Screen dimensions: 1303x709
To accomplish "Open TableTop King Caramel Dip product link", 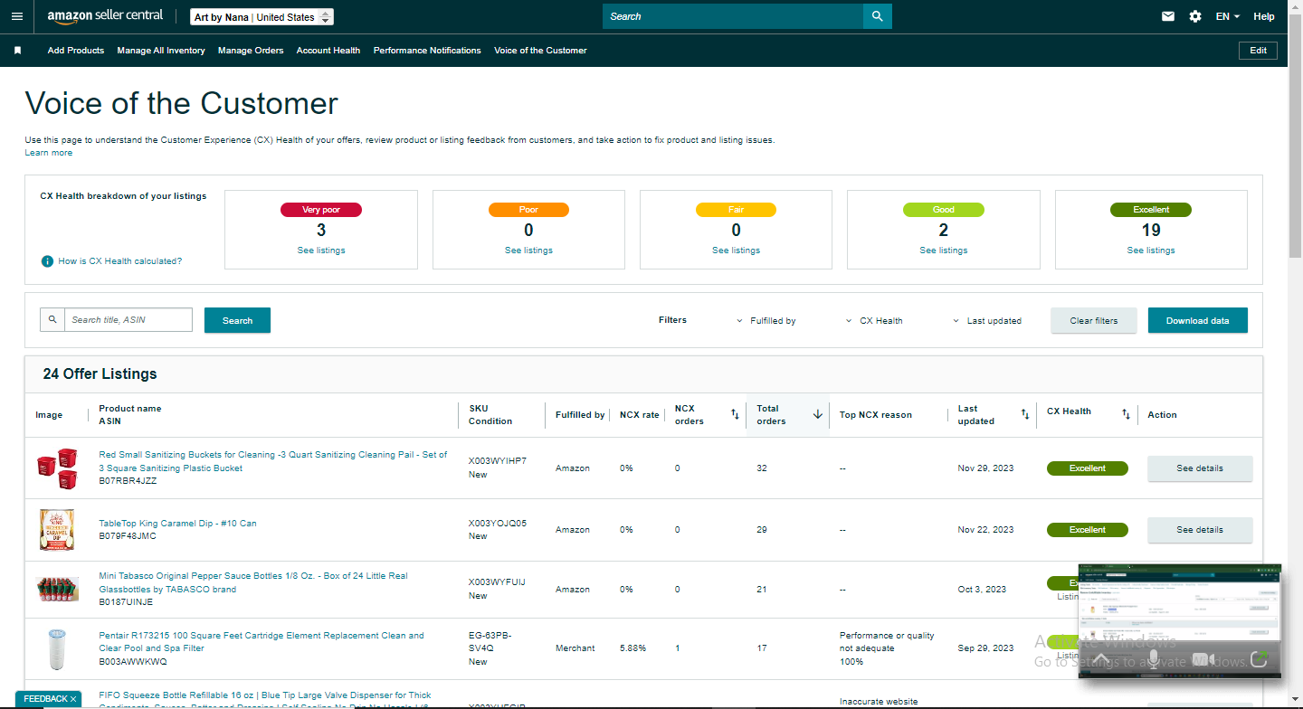I will 177,524.
